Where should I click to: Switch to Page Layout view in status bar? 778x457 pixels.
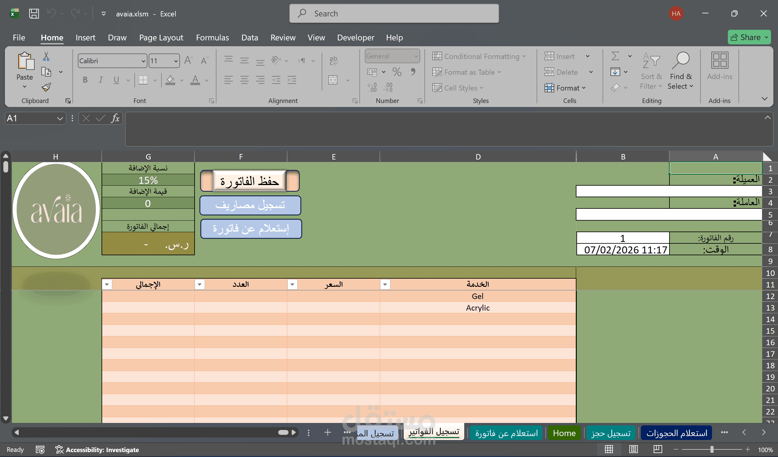pyautogui.click(x=633, y=449)
